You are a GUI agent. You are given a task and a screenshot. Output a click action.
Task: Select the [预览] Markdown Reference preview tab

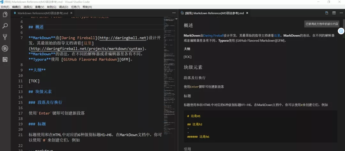click(215, 13)
